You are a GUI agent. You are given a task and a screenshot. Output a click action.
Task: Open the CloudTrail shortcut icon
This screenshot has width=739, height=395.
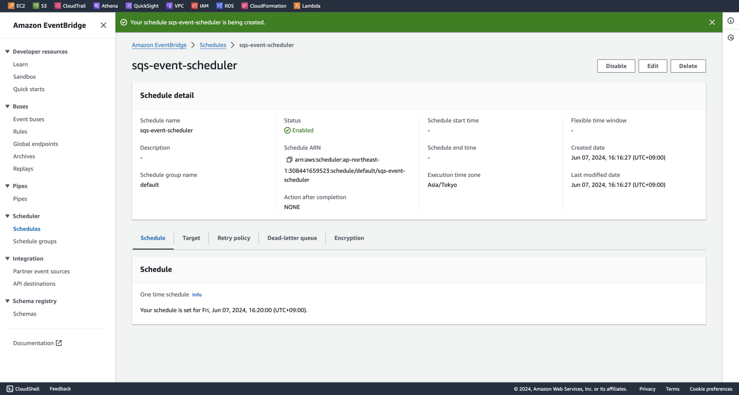(58, 6)
